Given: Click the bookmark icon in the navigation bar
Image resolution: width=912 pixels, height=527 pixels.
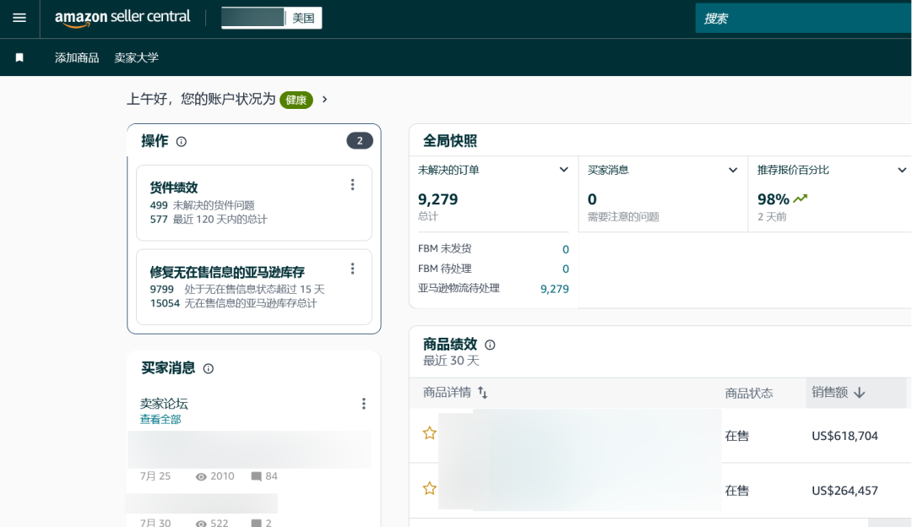Looking at the screenshot, I should tap(20, 57).
